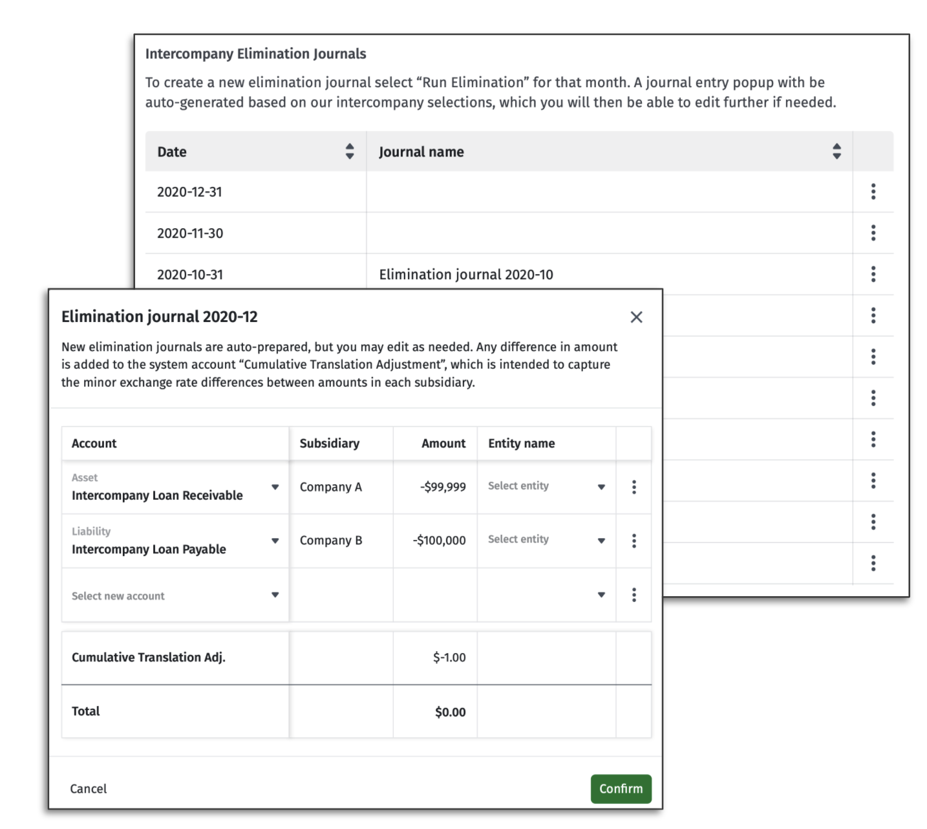Screen dimensions: 927x829
Task: Open Select entity dropdown for Company B row
Action: (602, 540)
